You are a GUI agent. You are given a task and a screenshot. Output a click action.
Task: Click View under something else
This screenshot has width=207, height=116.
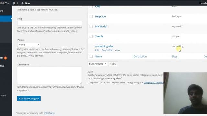(x=117, y=50)
